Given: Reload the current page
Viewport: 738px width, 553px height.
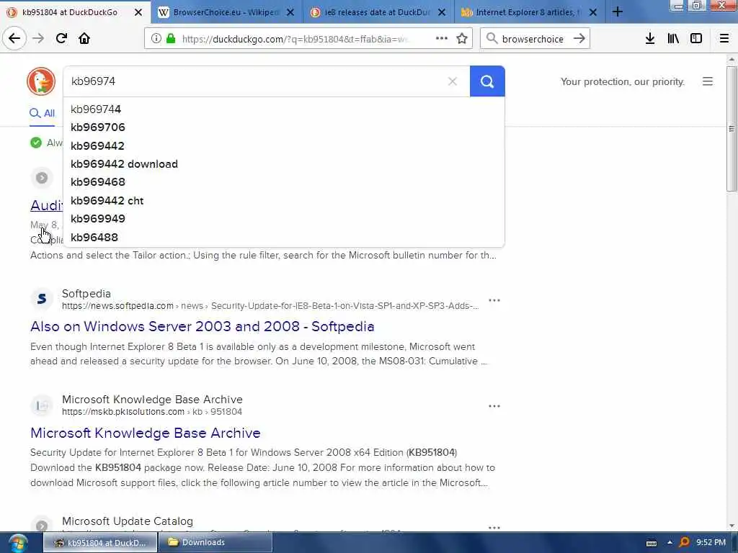Looking at the screenshot, I should [61, 39].
